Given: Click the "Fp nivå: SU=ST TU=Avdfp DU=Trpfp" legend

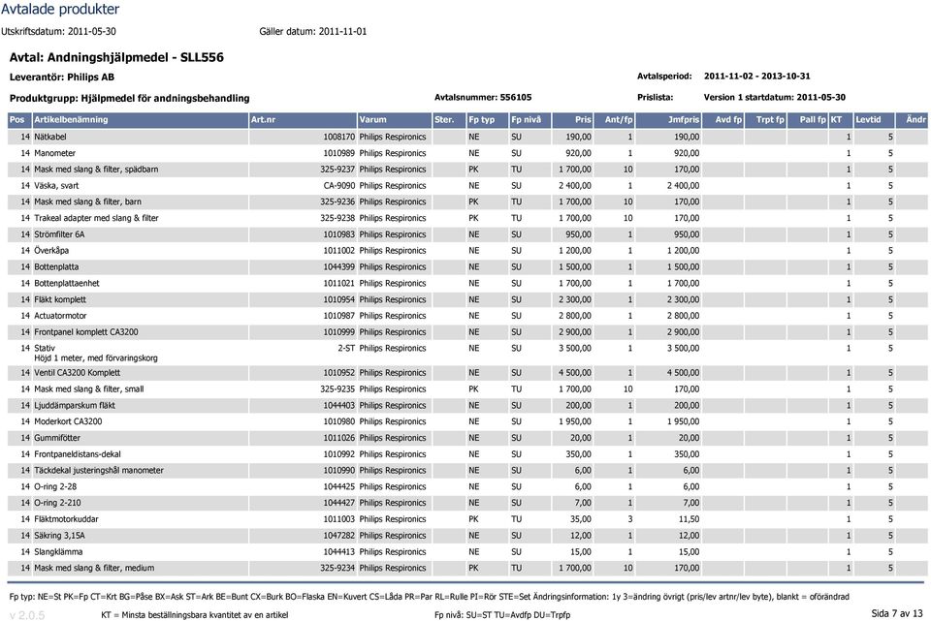Looking at the screenshot, I should (502, 615).
